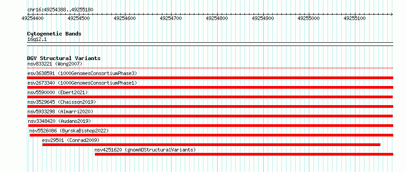Open variant nsv5933298 (Almarri2020) label
This screenshot has width=406, height=172.
pos(60,111)
